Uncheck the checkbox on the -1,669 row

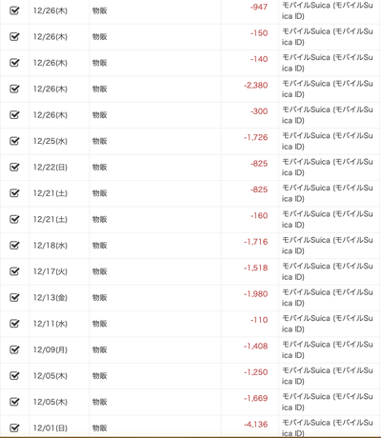[14, 402]
